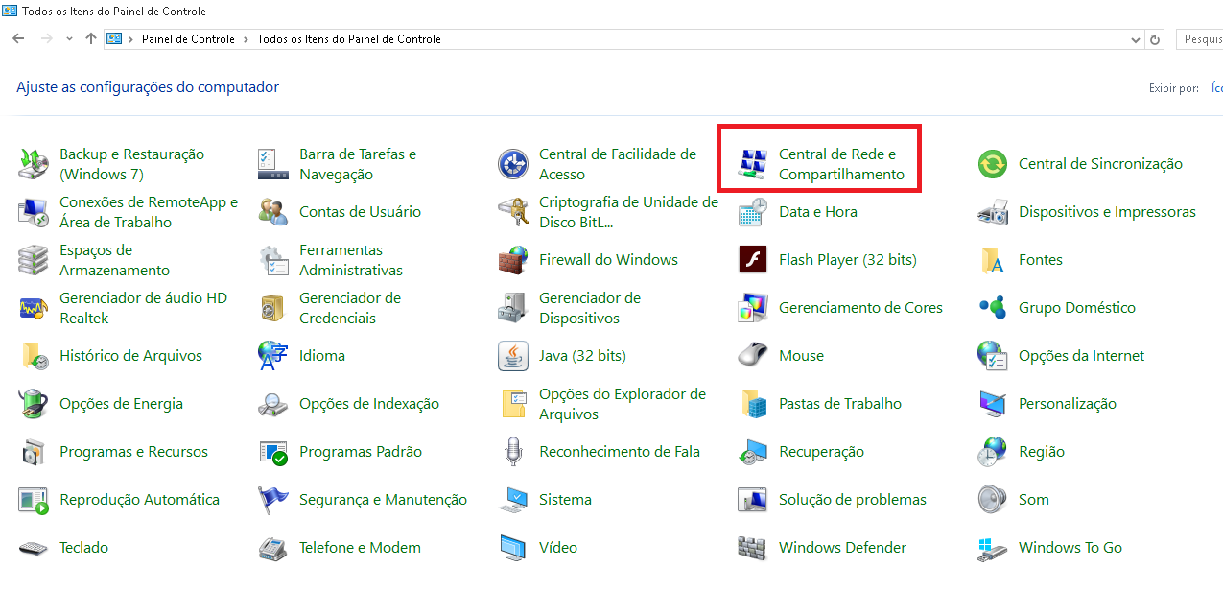Click the Mouse icon
Viewport: 1223px width, 591px height.
click(753, 356)
